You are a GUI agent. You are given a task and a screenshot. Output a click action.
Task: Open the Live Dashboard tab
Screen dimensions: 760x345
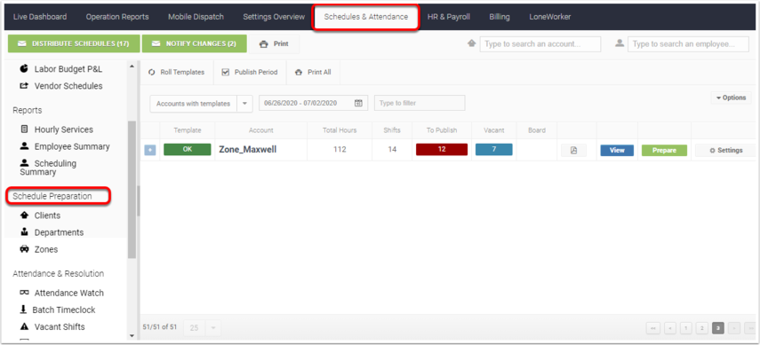click(40, 17)
